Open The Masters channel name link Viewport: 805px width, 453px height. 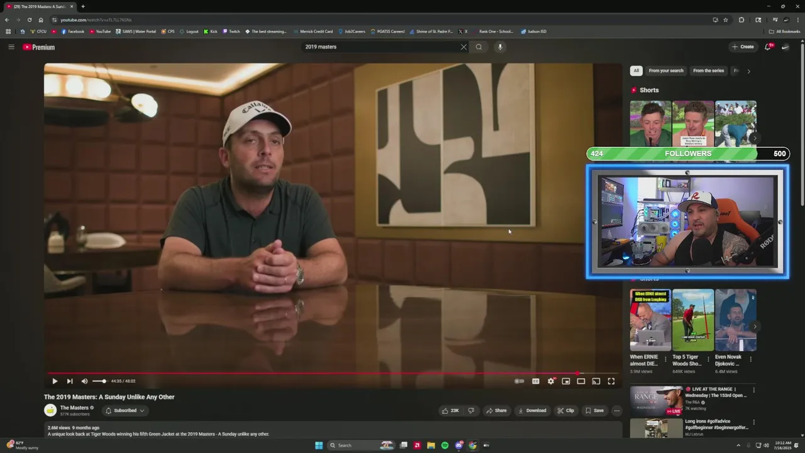(x=74, y=408)
